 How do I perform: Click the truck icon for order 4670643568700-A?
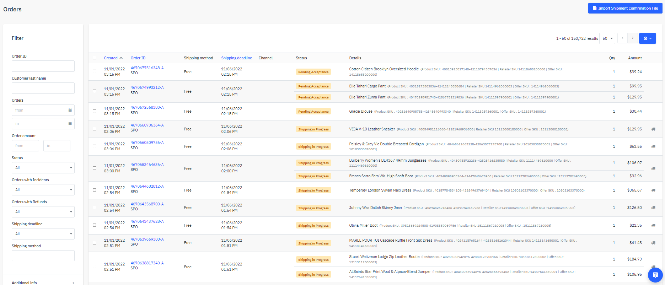[653, 208]
